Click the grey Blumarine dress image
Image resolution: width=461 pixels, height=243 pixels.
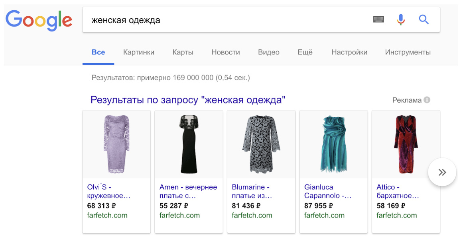coord(261,144)
